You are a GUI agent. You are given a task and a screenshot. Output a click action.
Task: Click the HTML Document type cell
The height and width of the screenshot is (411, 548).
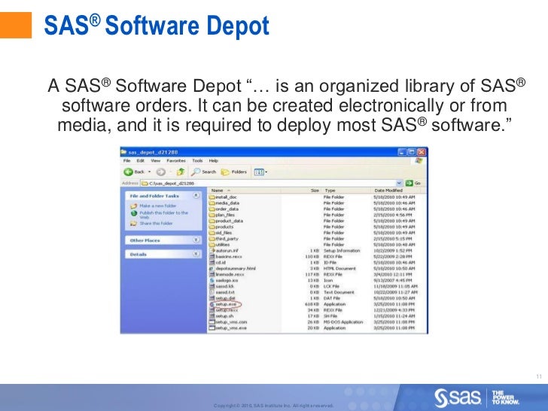(x=339, y=269)
